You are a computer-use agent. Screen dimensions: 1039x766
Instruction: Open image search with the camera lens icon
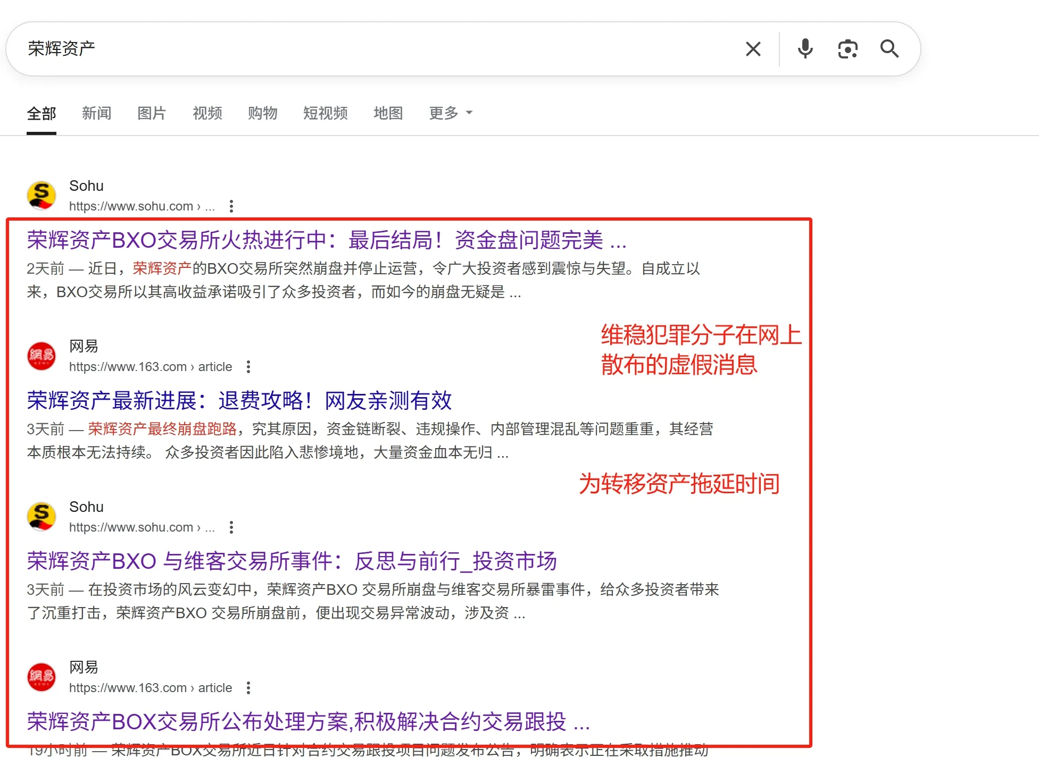point(847,49)
